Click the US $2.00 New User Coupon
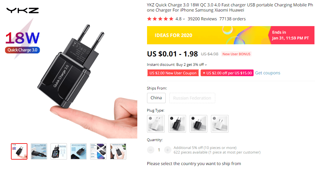 173,73
